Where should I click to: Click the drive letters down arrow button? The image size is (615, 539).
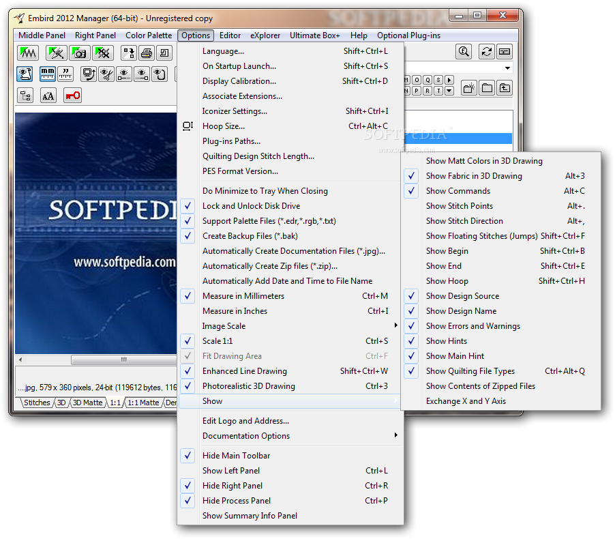click(x=449, y=91)
